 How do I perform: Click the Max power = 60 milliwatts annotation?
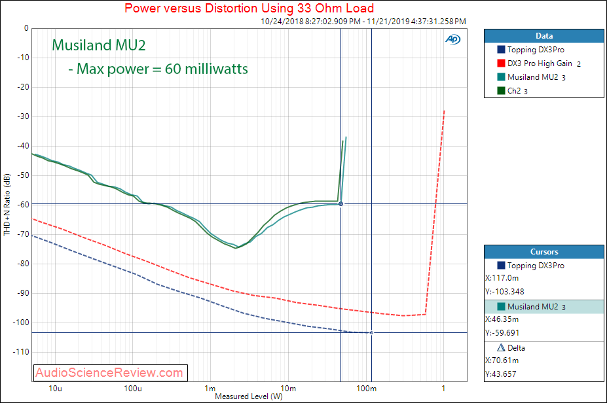(x=158, y=69)
